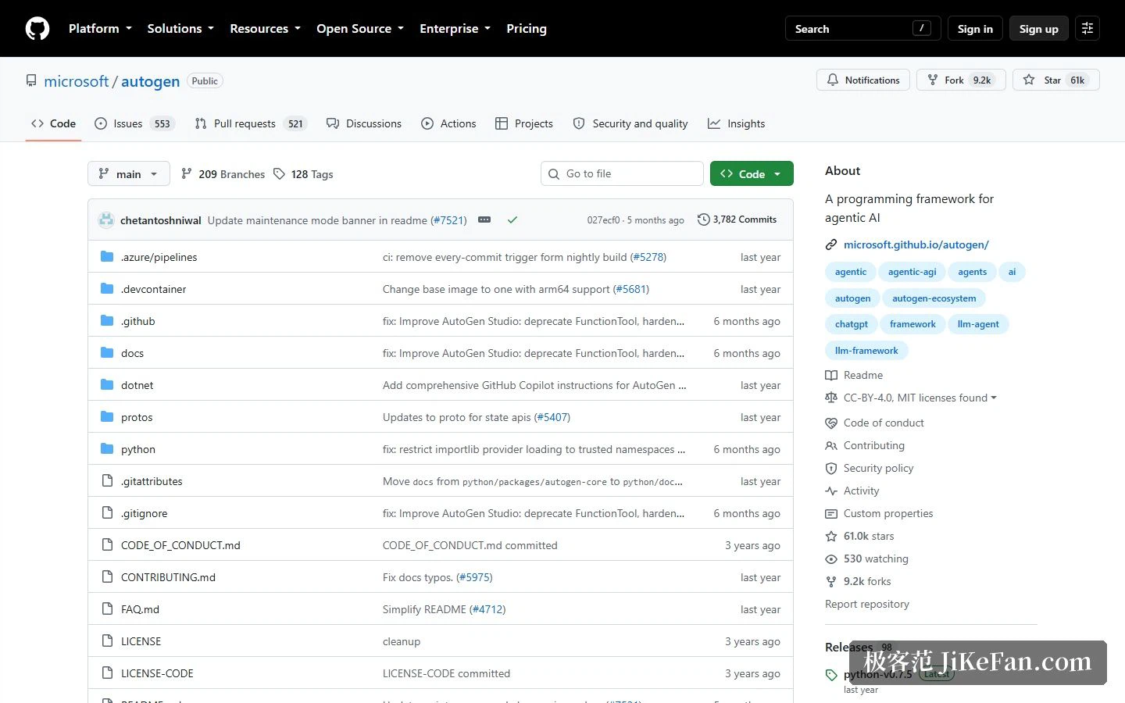Select the llm-framework topic tag
1125x703 pixels.
(x=866, y=351)
